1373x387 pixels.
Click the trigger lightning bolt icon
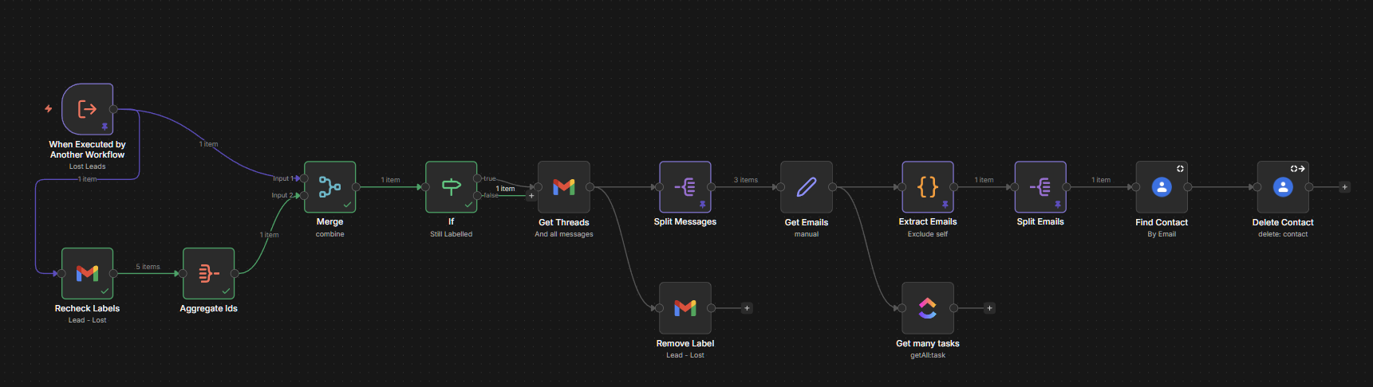pyautogui.click(x=49, y=109)
